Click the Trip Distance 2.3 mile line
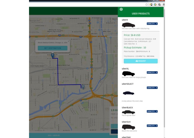This screenshot has height=138, width=194. (139, 56)
